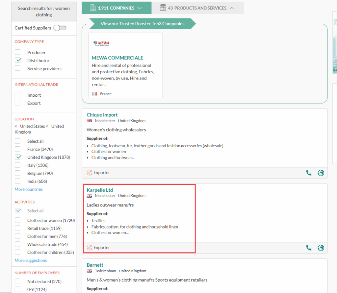
Task: Click Barnett's 'Men's & women's clothing manufrs' text
Action: point(147,280)
